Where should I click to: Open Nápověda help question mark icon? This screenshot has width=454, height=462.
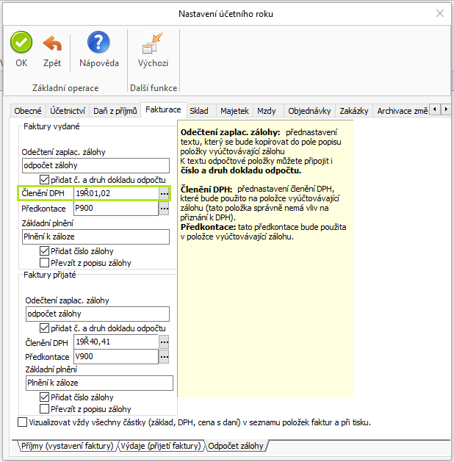pyautogui.click(x=98, y=42)
